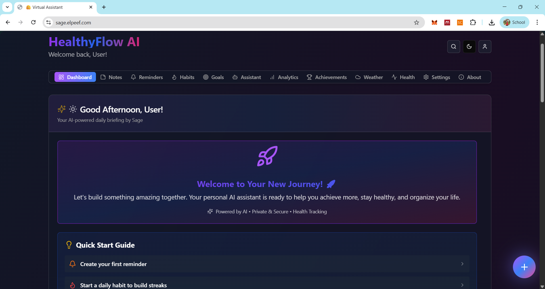Go to the Reminders tab
The height and width of the screenshot is (289, 545).
point(147,77)
